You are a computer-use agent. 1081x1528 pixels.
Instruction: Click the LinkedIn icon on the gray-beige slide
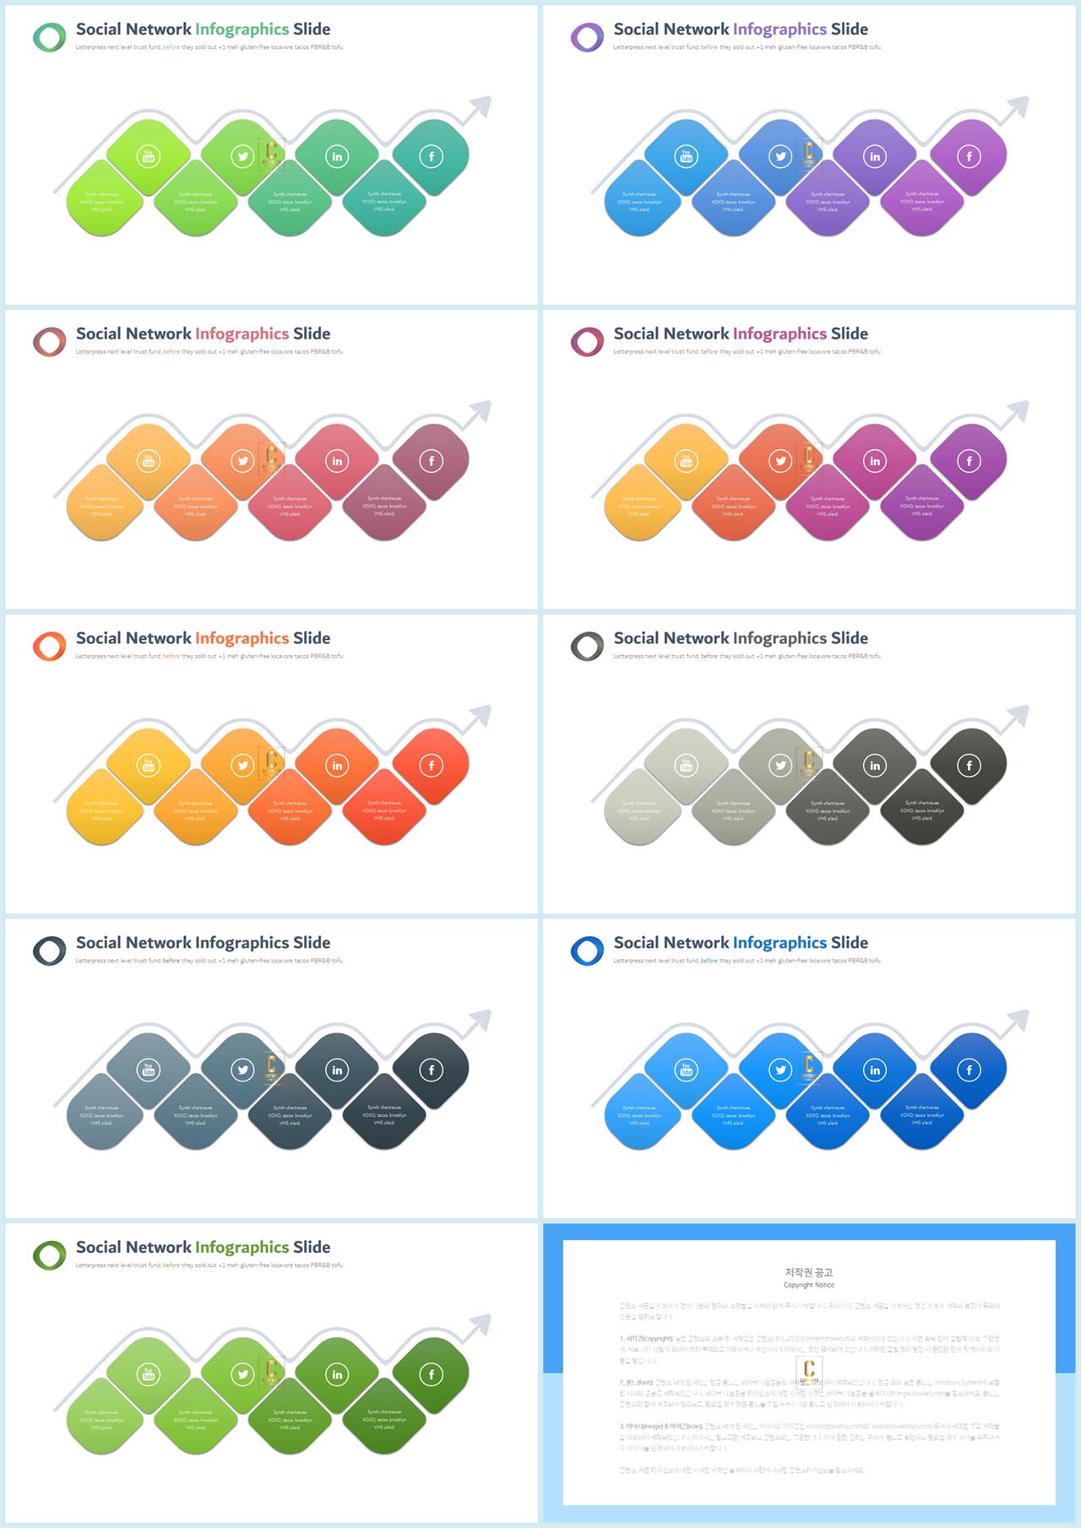pos(875,766)
